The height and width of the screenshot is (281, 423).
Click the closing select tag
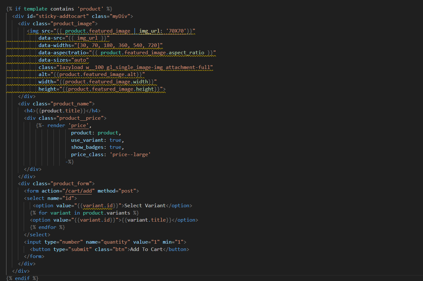[x=37, y=235]
